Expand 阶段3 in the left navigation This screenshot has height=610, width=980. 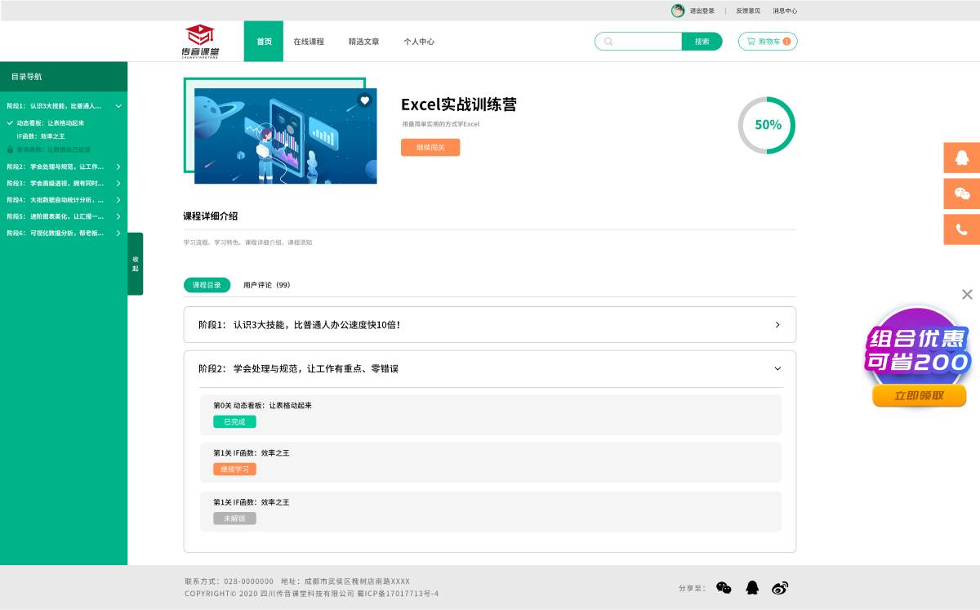point(118,183)
